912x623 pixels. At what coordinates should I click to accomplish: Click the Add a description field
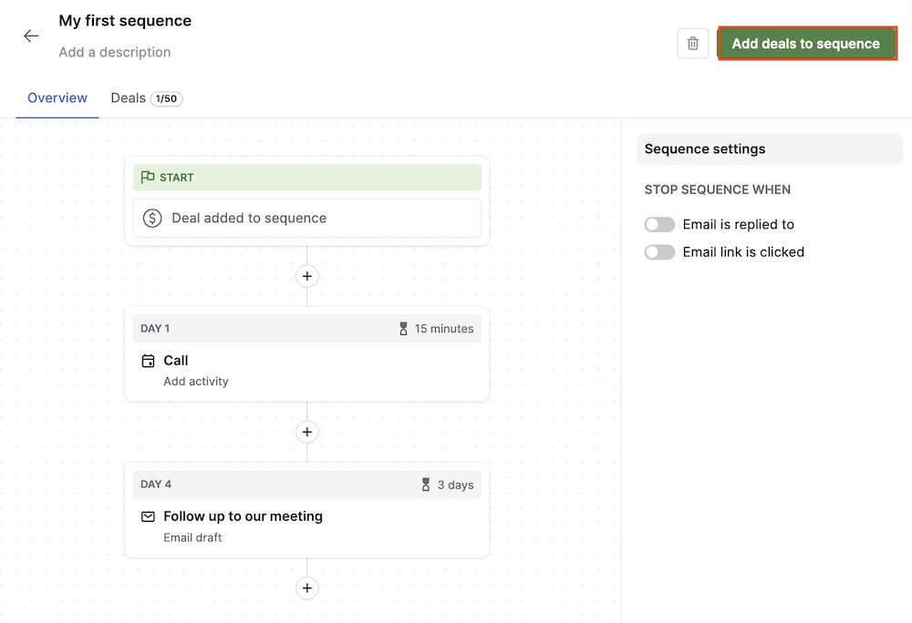click(115, 52)
